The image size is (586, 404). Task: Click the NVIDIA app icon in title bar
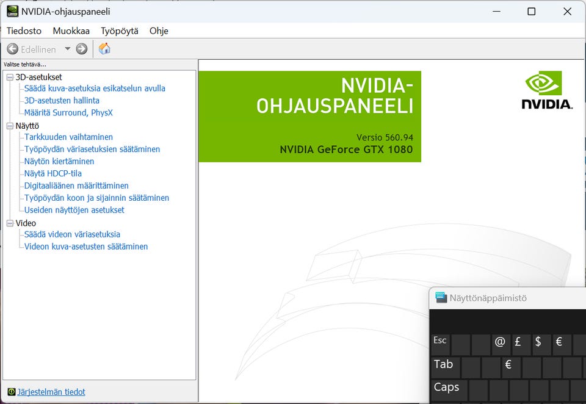click(x=12, y=11)
